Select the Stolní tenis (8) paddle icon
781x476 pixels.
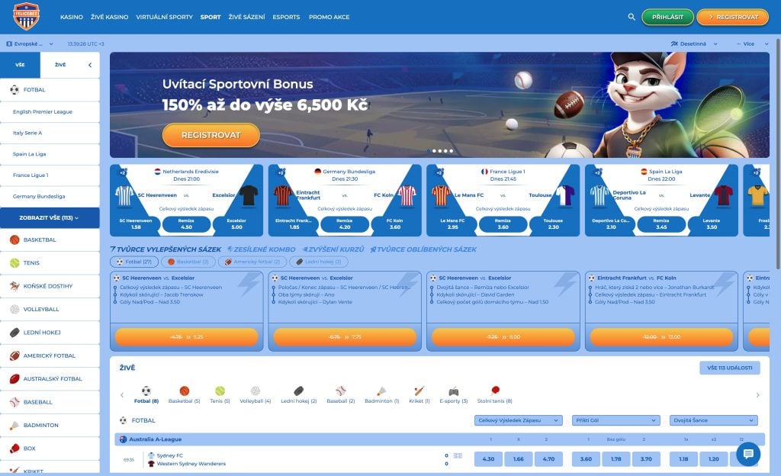(x=494, y=391)
